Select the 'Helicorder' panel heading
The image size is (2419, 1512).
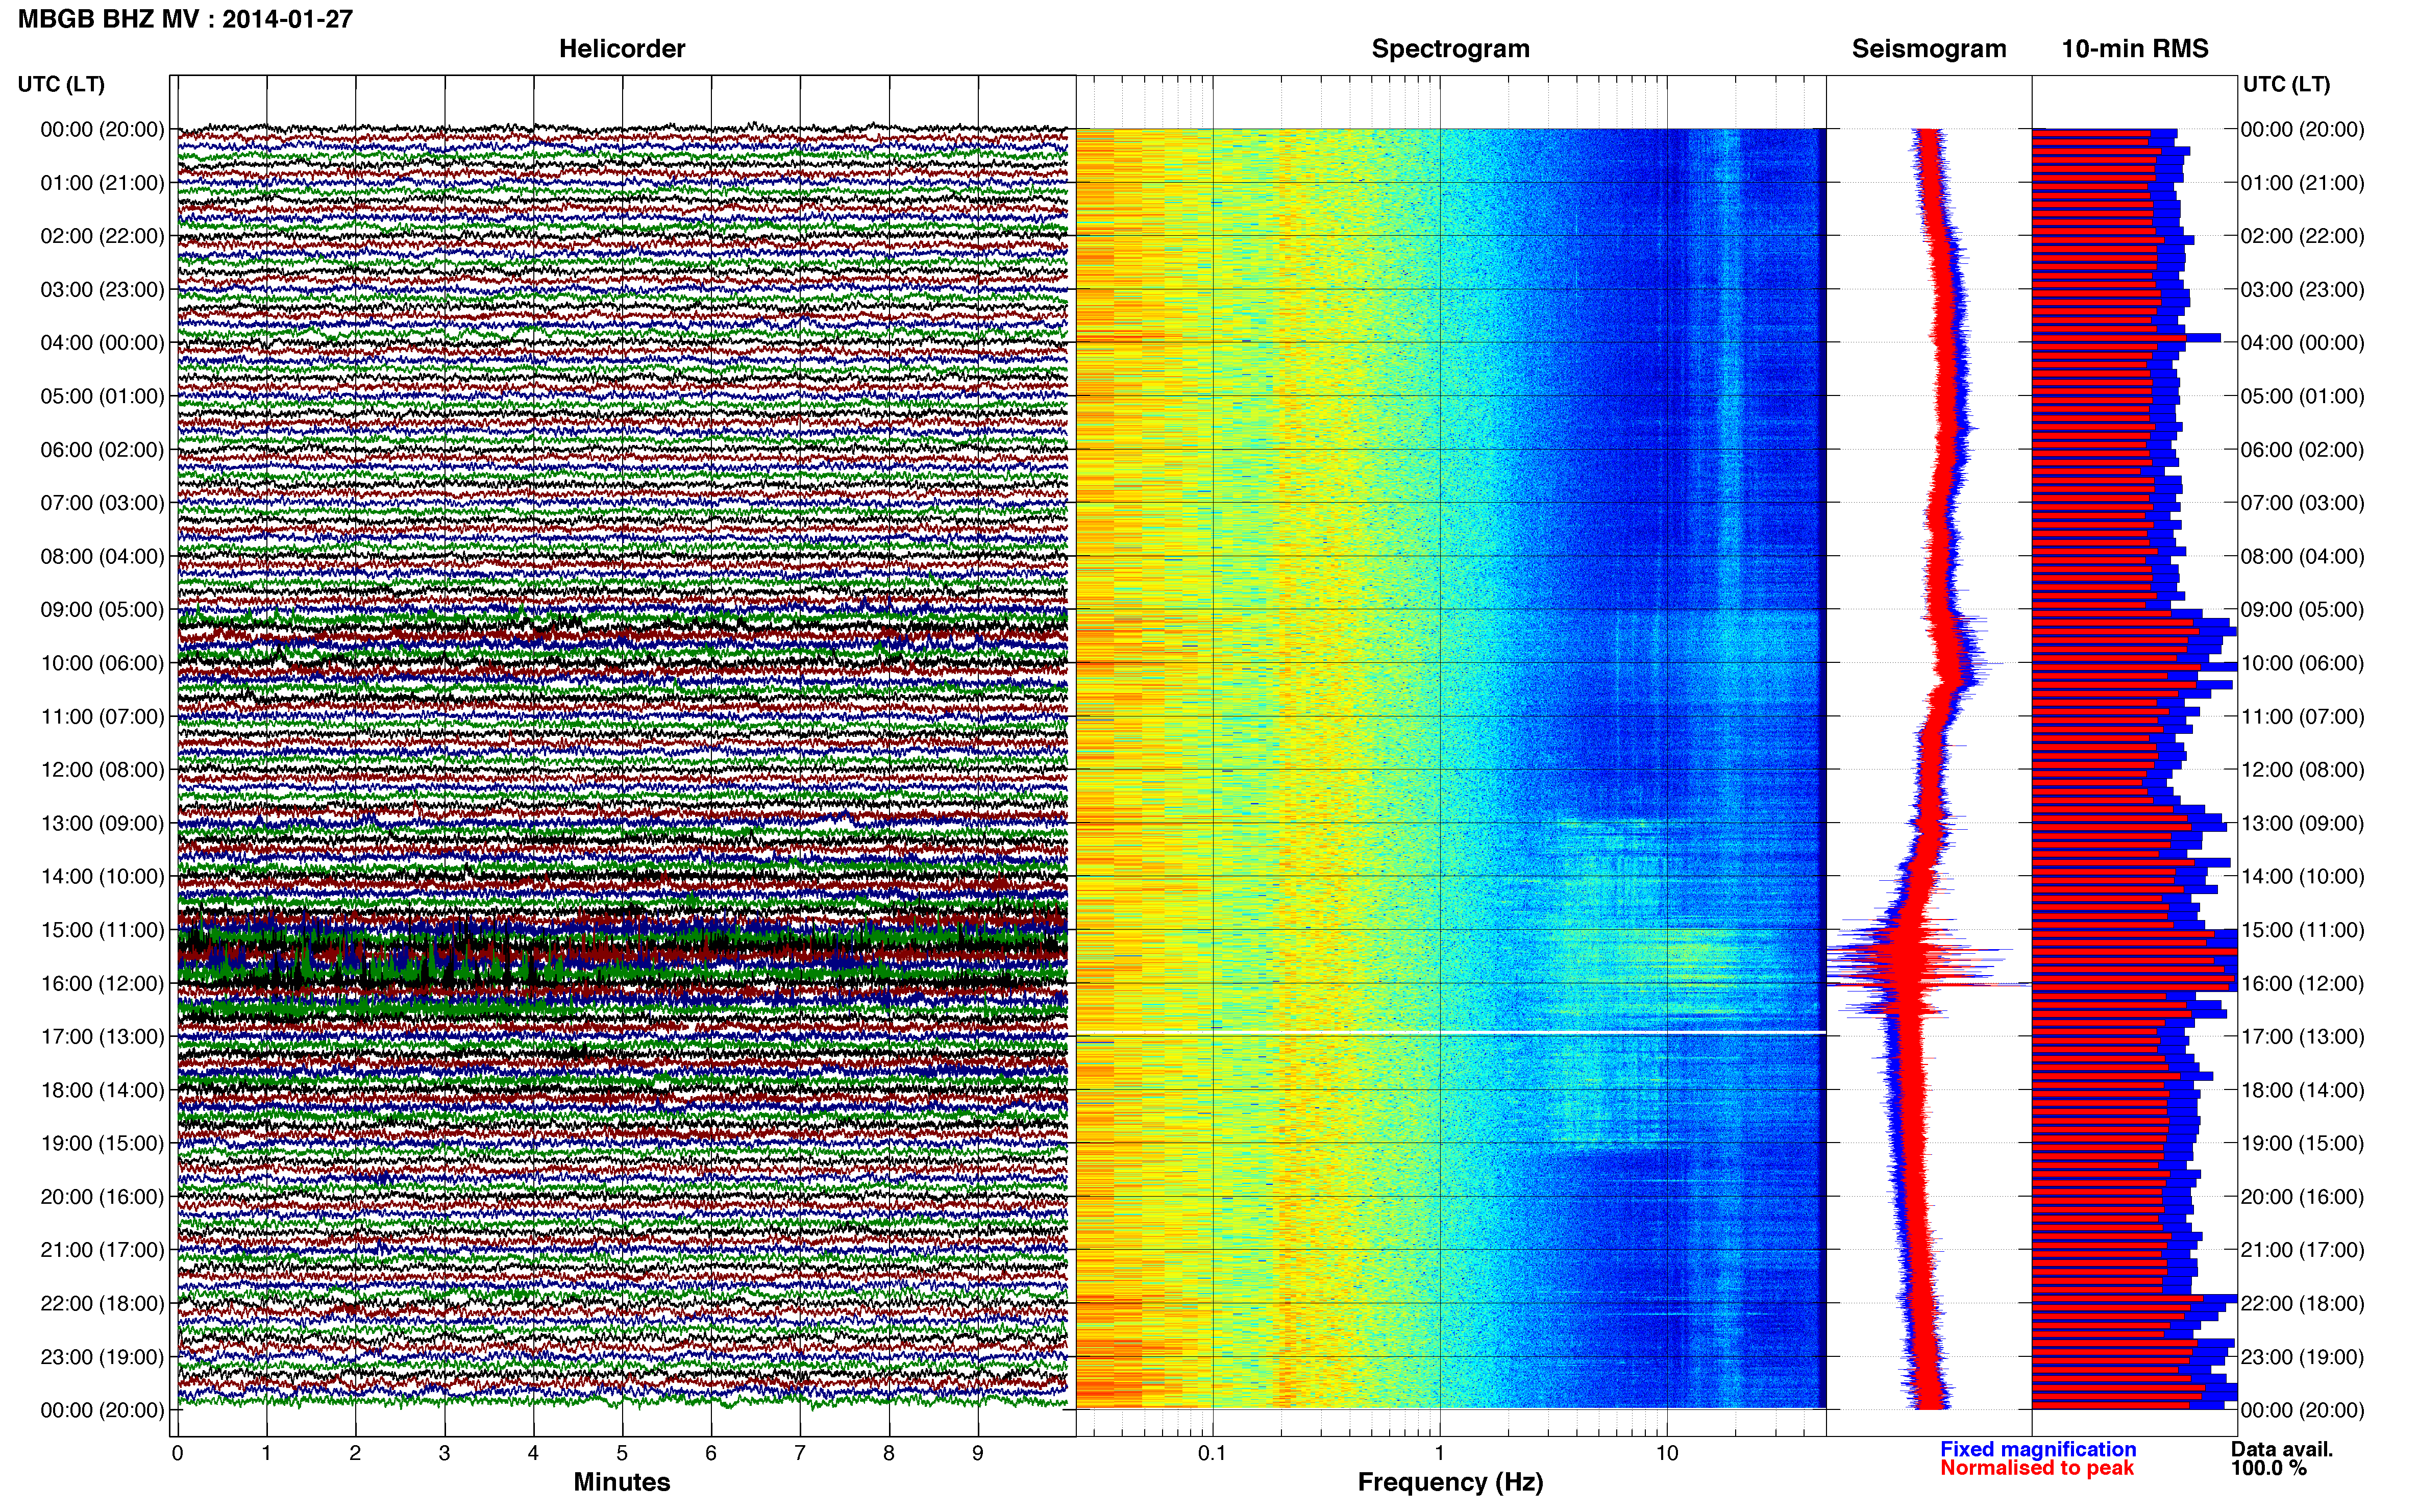[x=622, y=49]
